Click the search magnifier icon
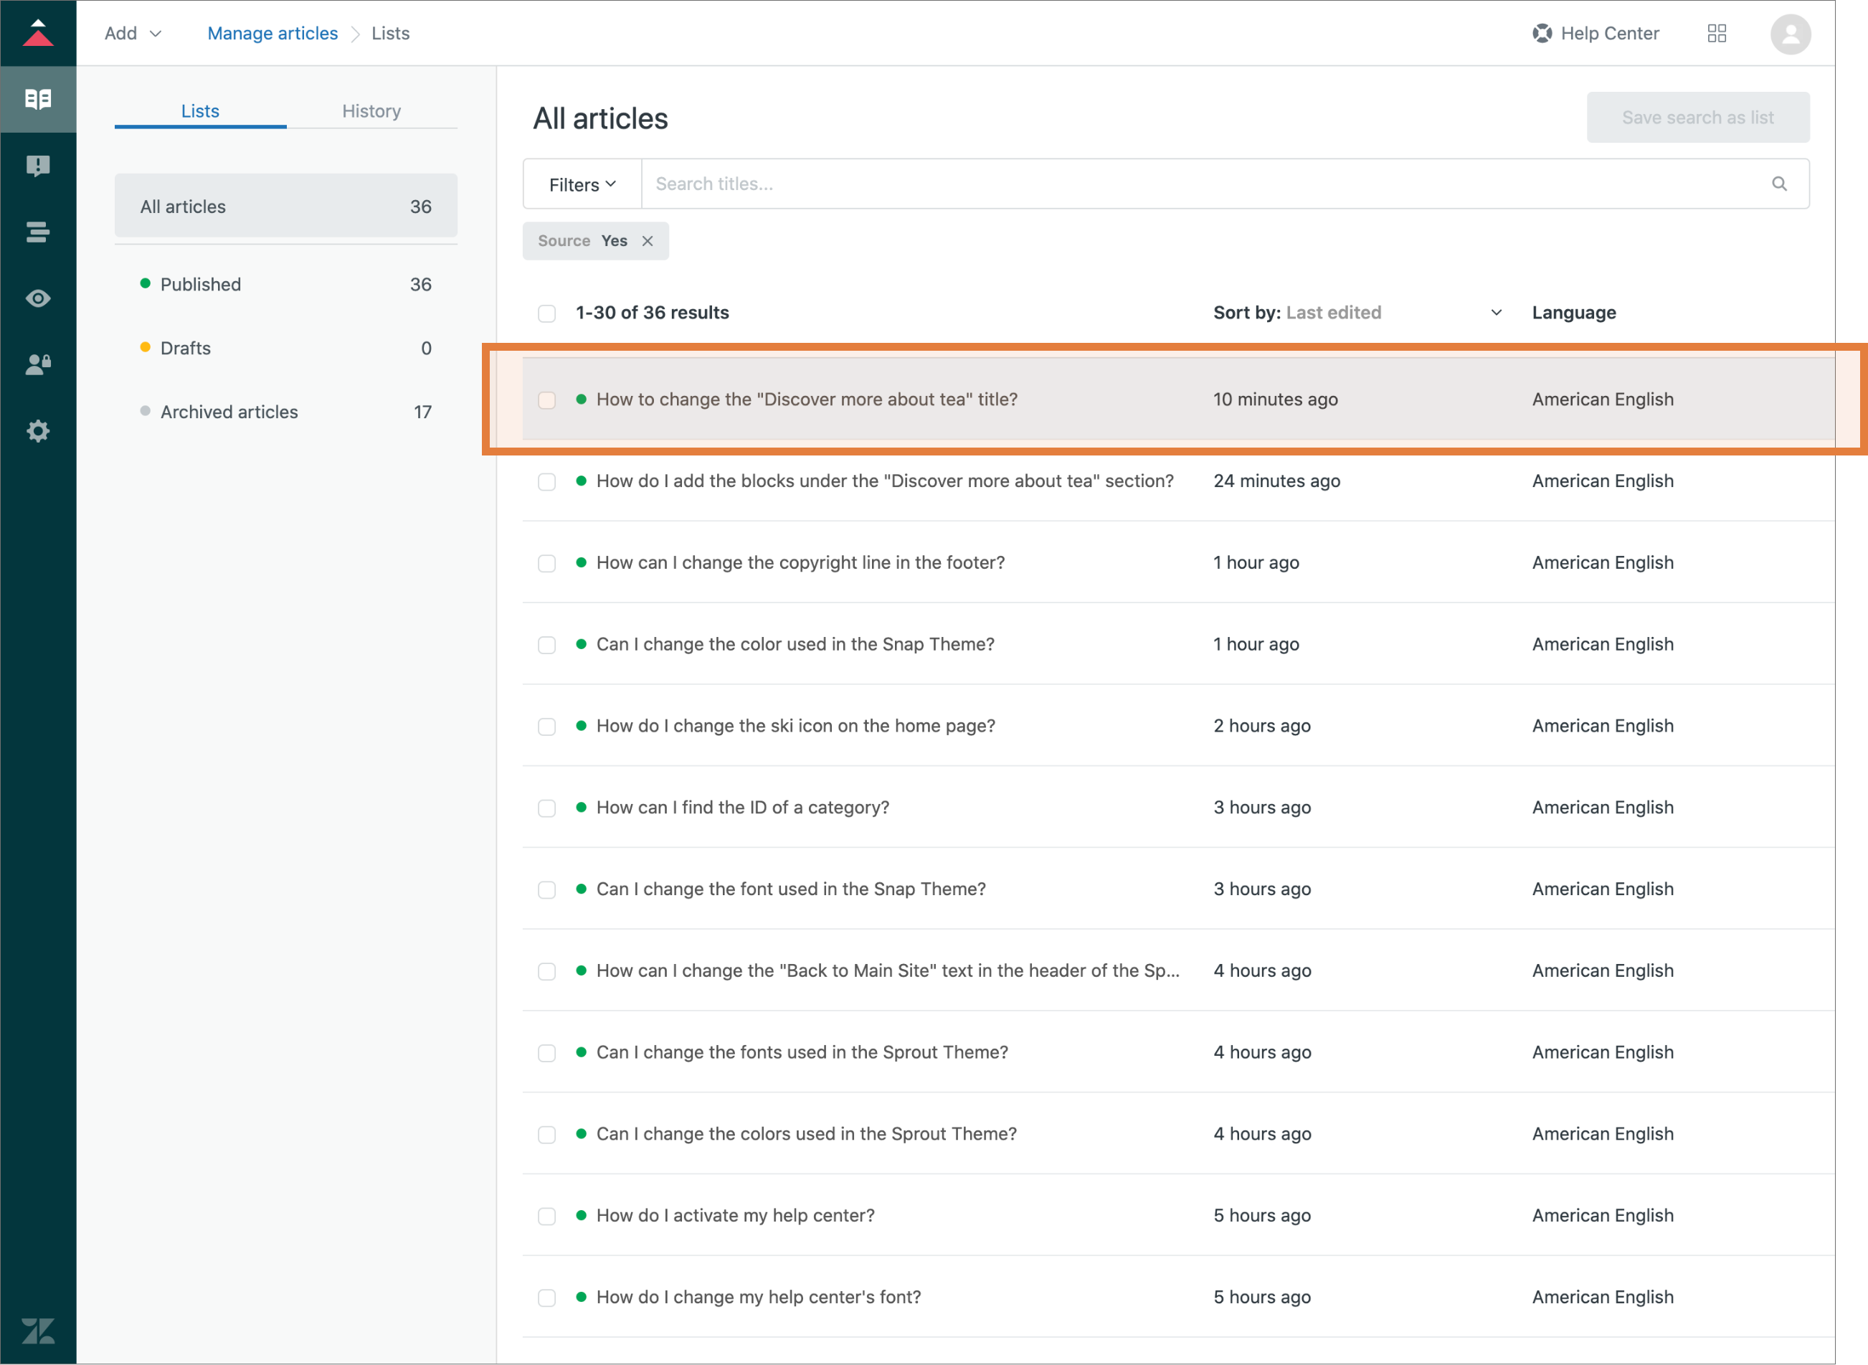Screen dimensions: 1868x1365 1779,184
